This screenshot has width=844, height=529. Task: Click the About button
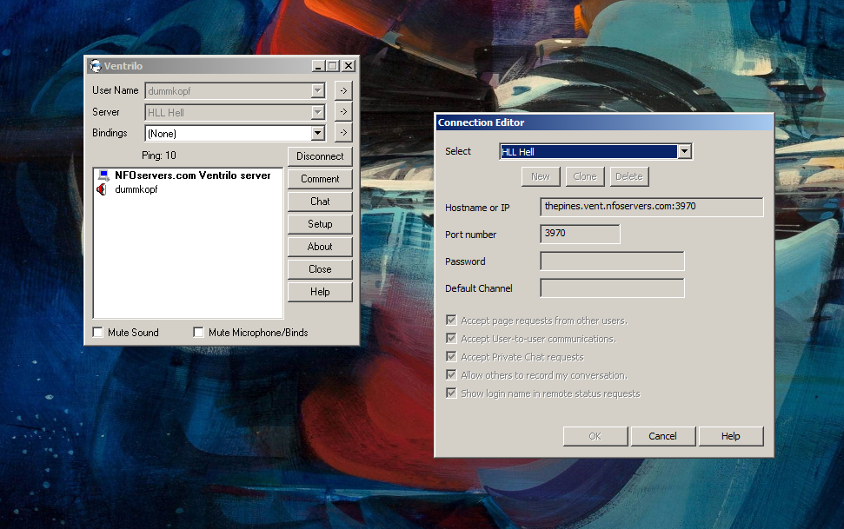[320, 247]
